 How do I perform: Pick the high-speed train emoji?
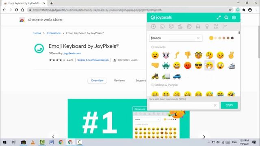point(231,66)
